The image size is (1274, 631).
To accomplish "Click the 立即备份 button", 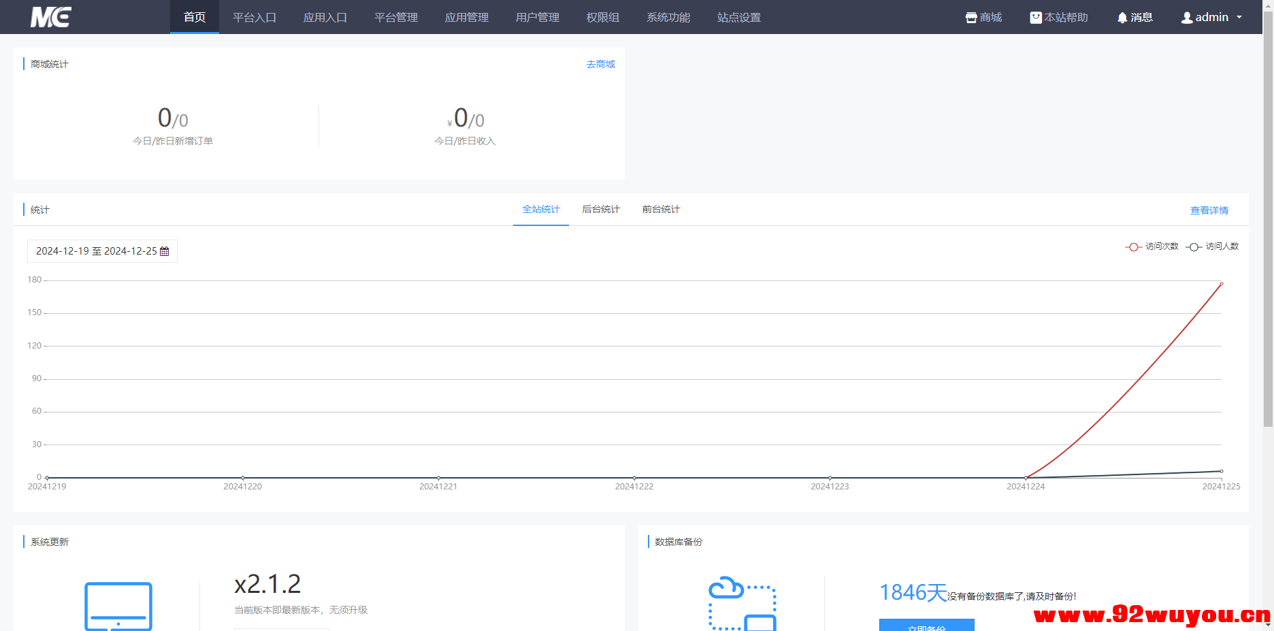I will (926, 626).
